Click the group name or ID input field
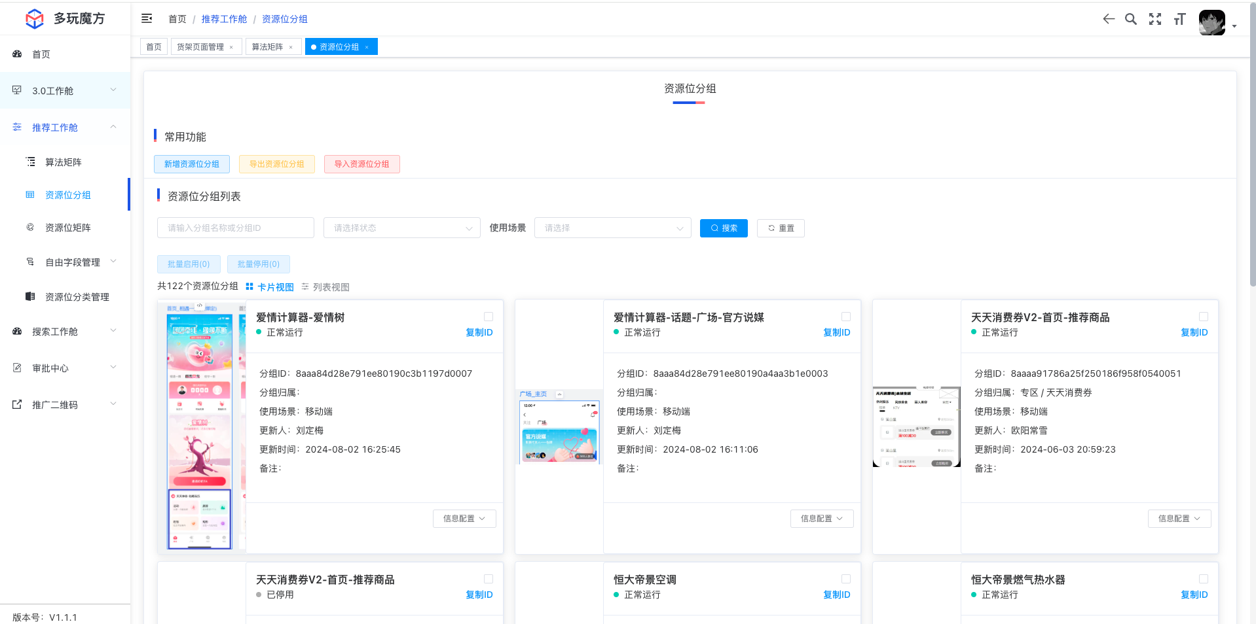 point(235,228)
